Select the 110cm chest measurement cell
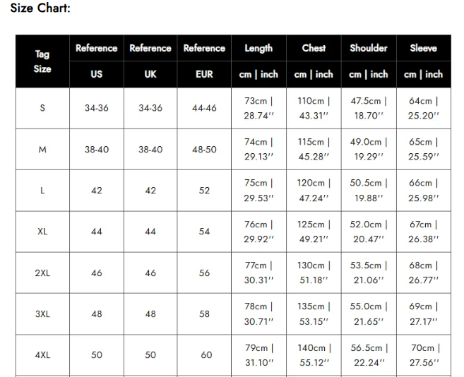The image size is (464, 377). (x=314, y=108)
